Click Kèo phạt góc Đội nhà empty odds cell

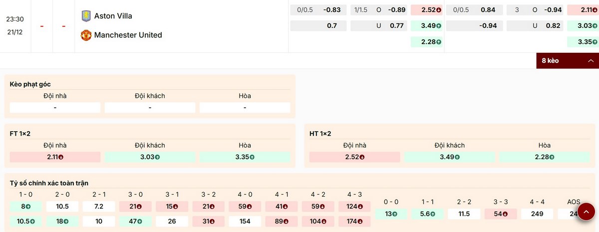pyautogui.click(x=55, y=108)
